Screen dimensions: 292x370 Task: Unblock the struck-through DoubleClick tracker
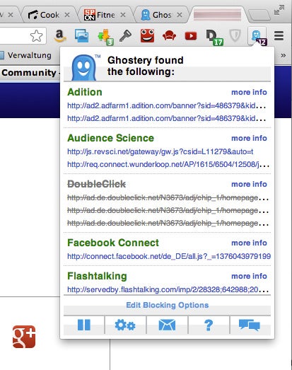pos(96,184)
